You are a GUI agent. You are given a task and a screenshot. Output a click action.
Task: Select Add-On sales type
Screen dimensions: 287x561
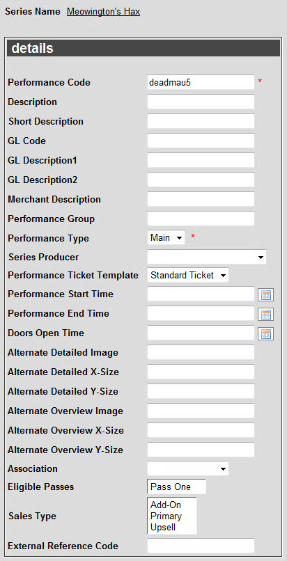[x=166, y=505]
